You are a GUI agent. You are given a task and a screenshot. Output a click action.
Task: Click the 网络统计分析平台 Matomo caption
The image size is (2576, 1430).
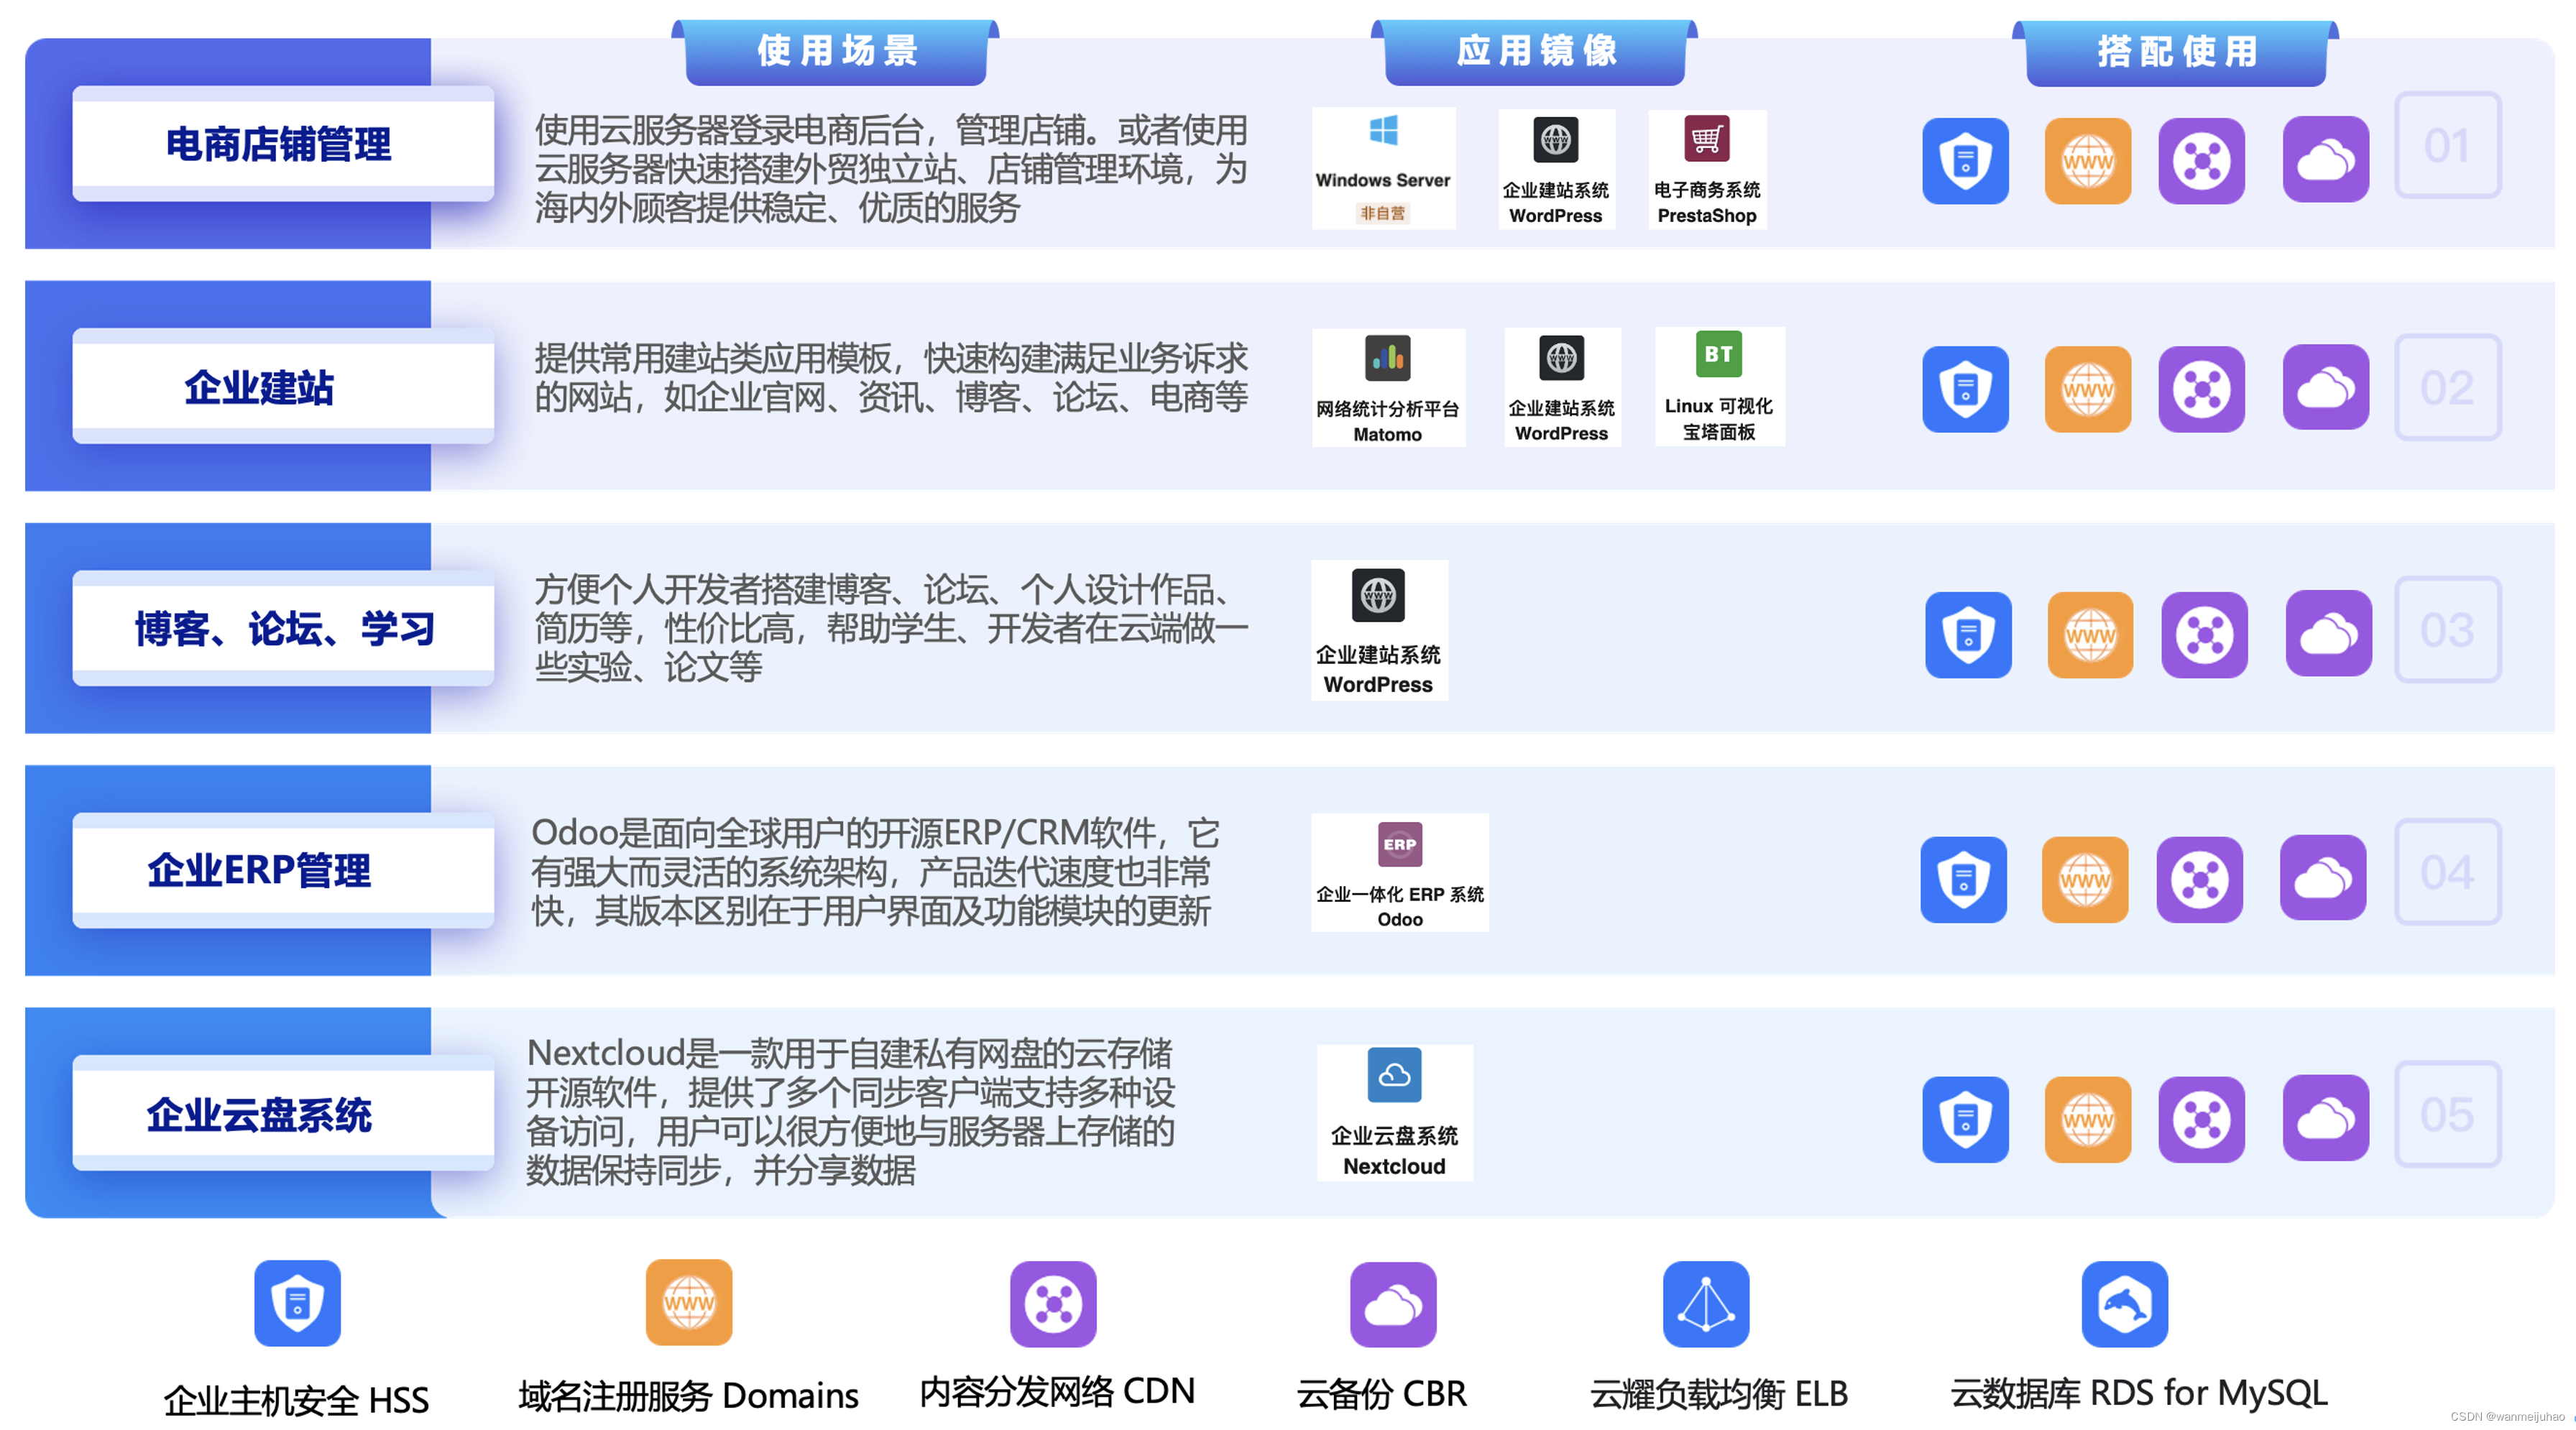coord(1388,421)
